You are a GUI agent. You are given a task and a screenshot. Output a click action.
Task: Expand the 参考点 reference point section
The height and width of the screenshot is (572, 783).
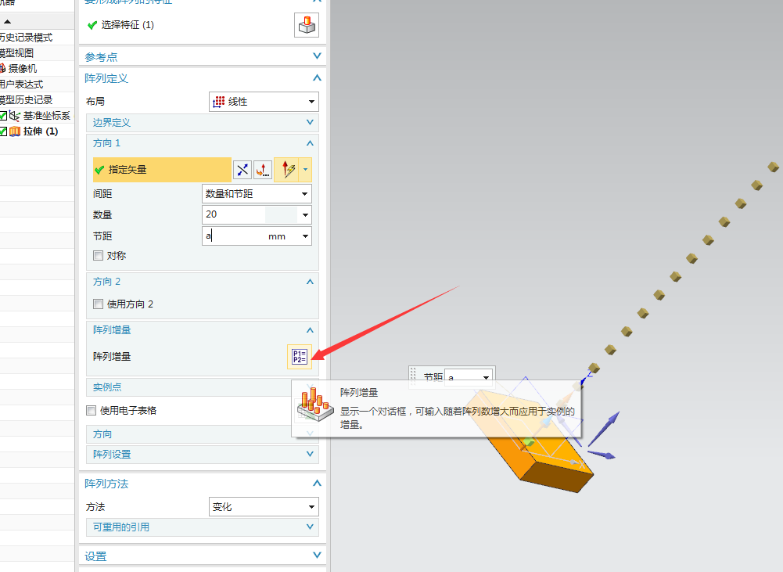coord(317,56)
